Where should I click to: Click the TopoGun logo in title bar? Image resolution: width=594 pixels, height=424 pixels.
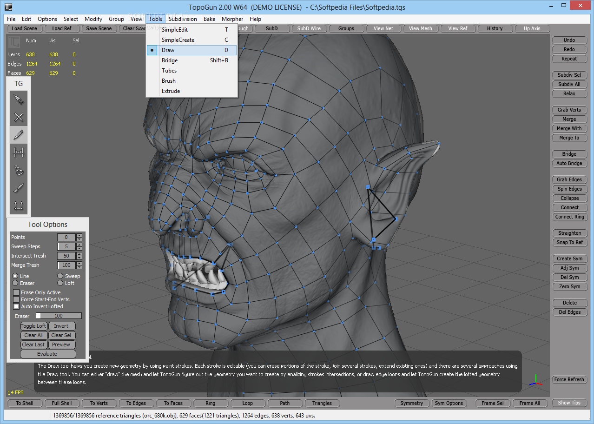8,7
